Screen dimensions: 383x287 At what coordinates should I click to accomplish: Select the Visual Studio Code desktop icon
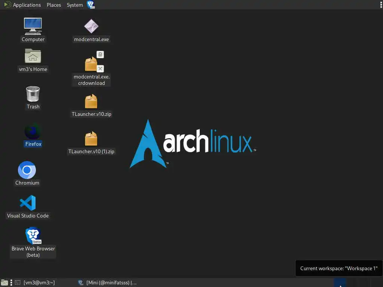pos(28,203)
